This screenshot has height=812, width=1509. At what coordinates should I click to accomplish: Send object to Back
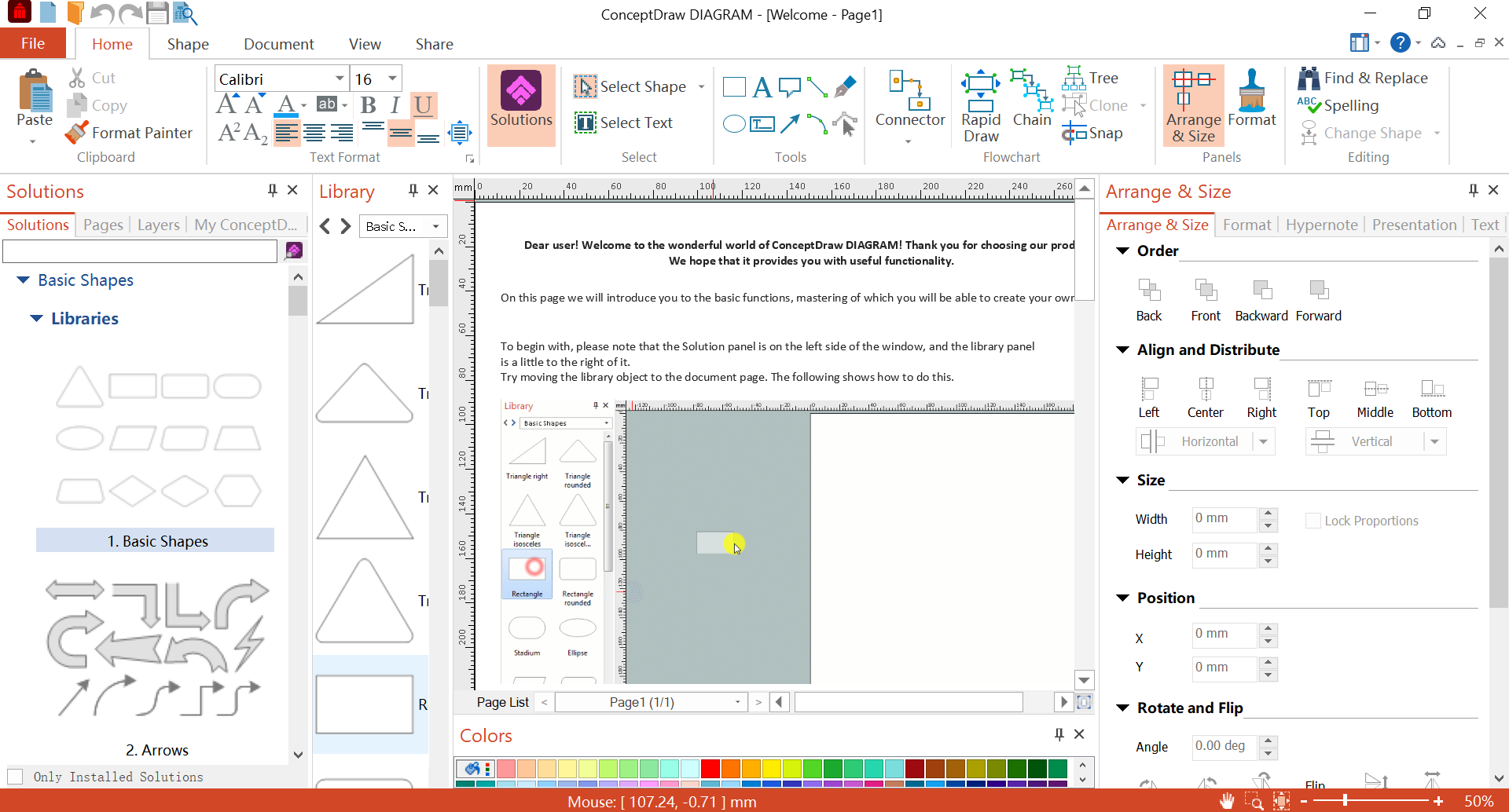point(1148,300)
